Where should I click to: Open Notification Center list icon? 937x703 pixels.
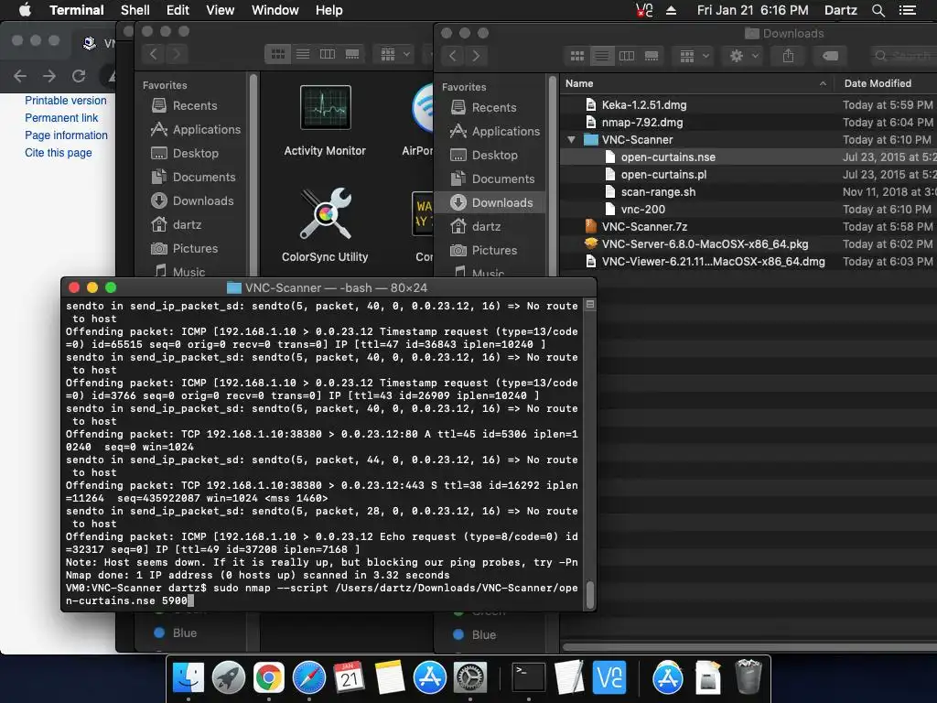click(907, 10)
